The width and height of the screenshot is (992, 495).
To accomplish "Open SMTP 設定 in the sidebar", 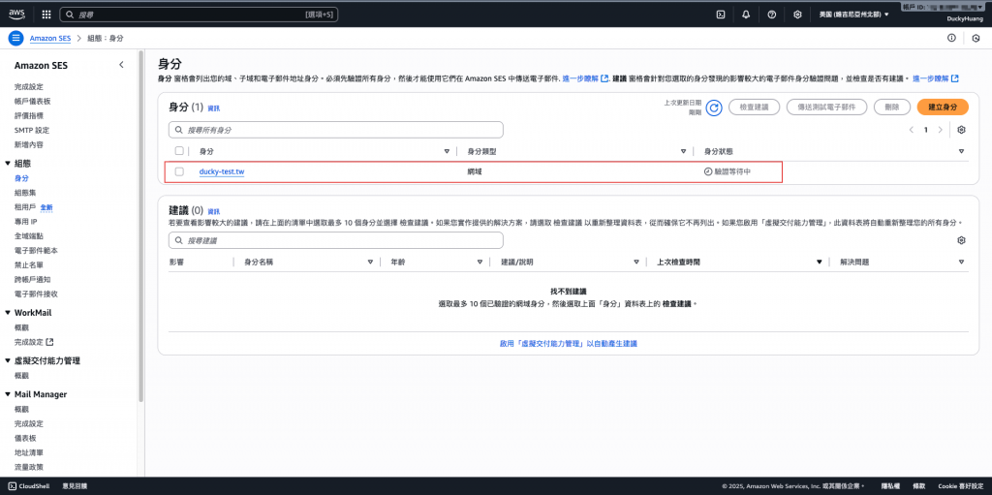I will click(x=32, y=131).
